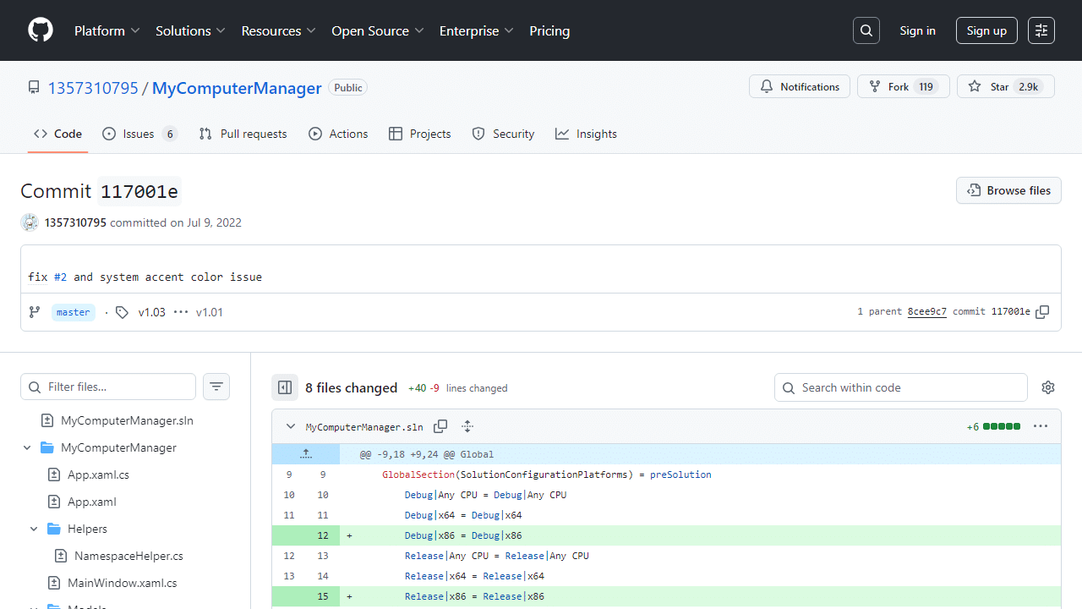The width and height of the screenshot is (1082, 609).
Task: Switch to the Code tab
Action: coord(57,134)
